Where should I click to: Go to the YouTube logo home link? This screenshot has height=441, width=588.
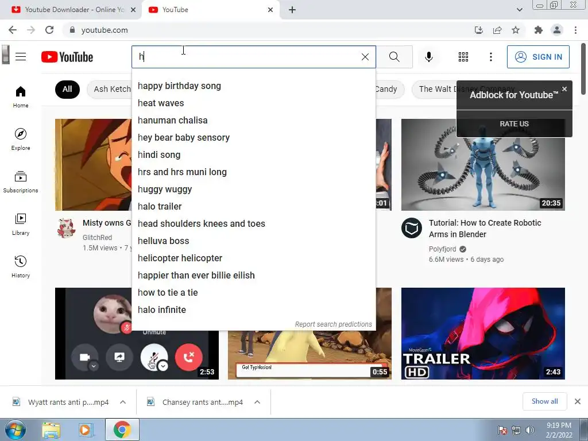[67, 57]
